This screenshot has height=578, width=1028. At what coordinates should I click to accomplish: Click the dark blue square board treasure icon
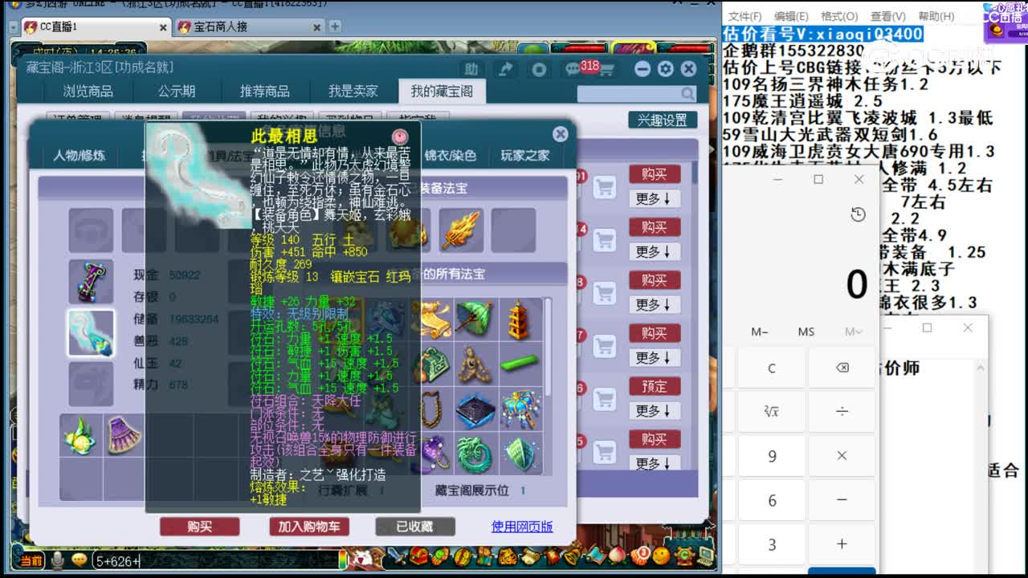pos(475,410)
